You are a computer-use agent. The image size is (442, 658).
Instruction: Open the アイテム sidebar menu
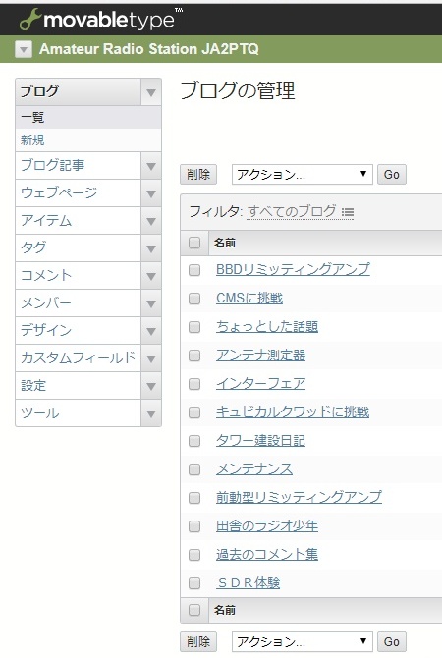tap(78, 221)
